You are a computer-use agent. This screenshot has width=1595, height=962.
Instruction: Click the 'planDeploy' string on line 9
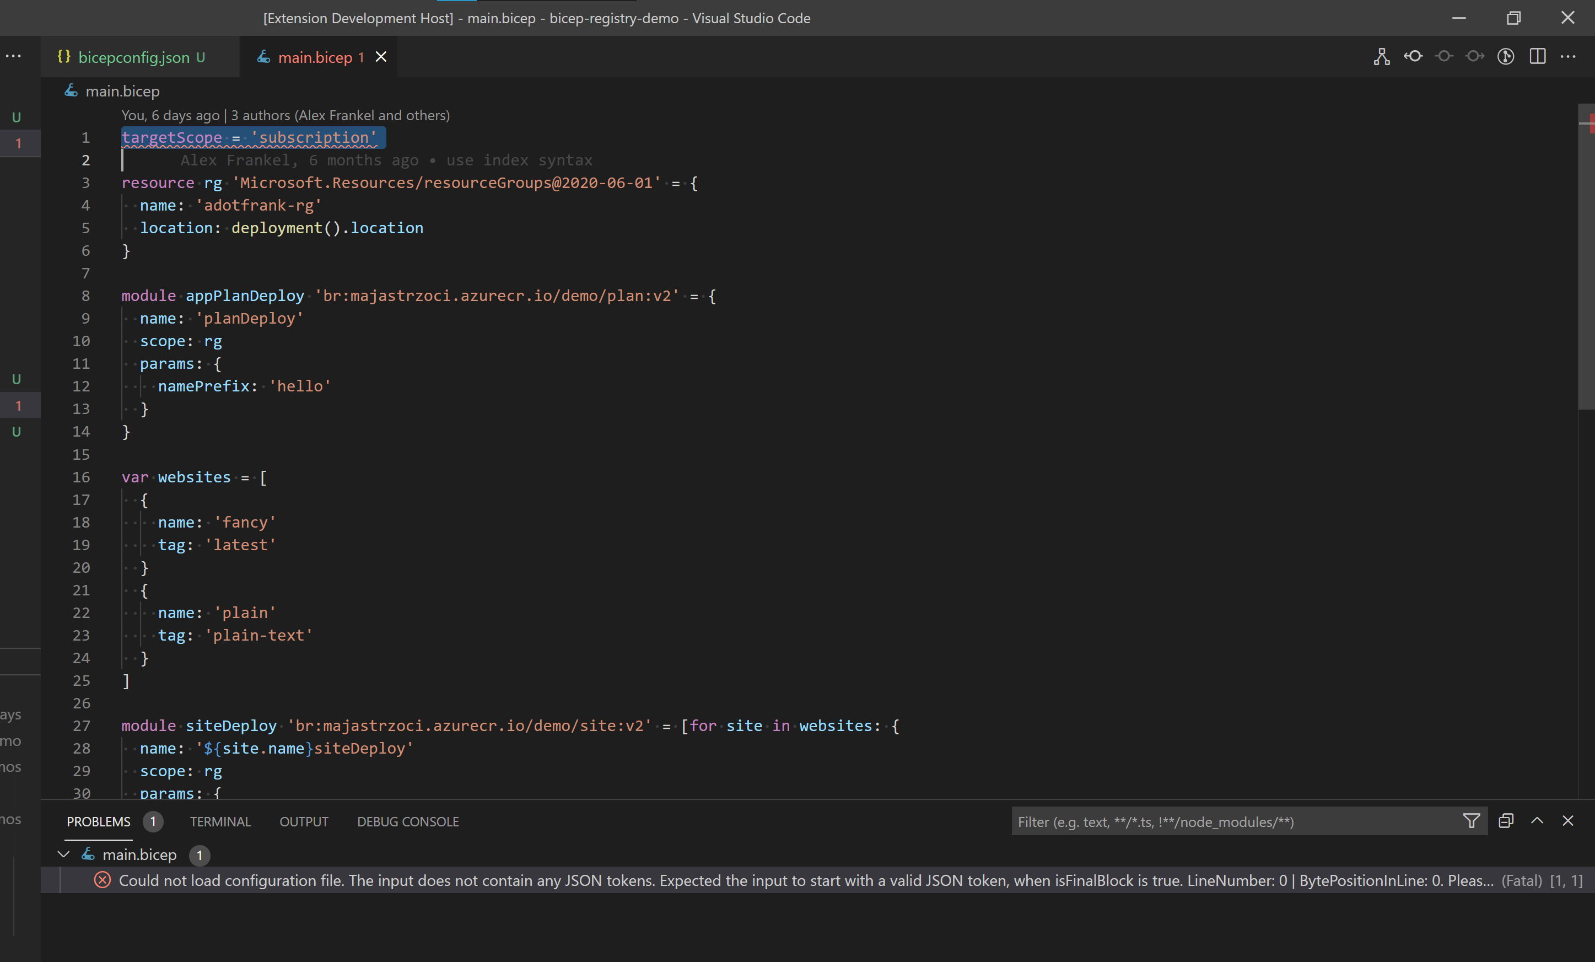[x=250, y=319]
